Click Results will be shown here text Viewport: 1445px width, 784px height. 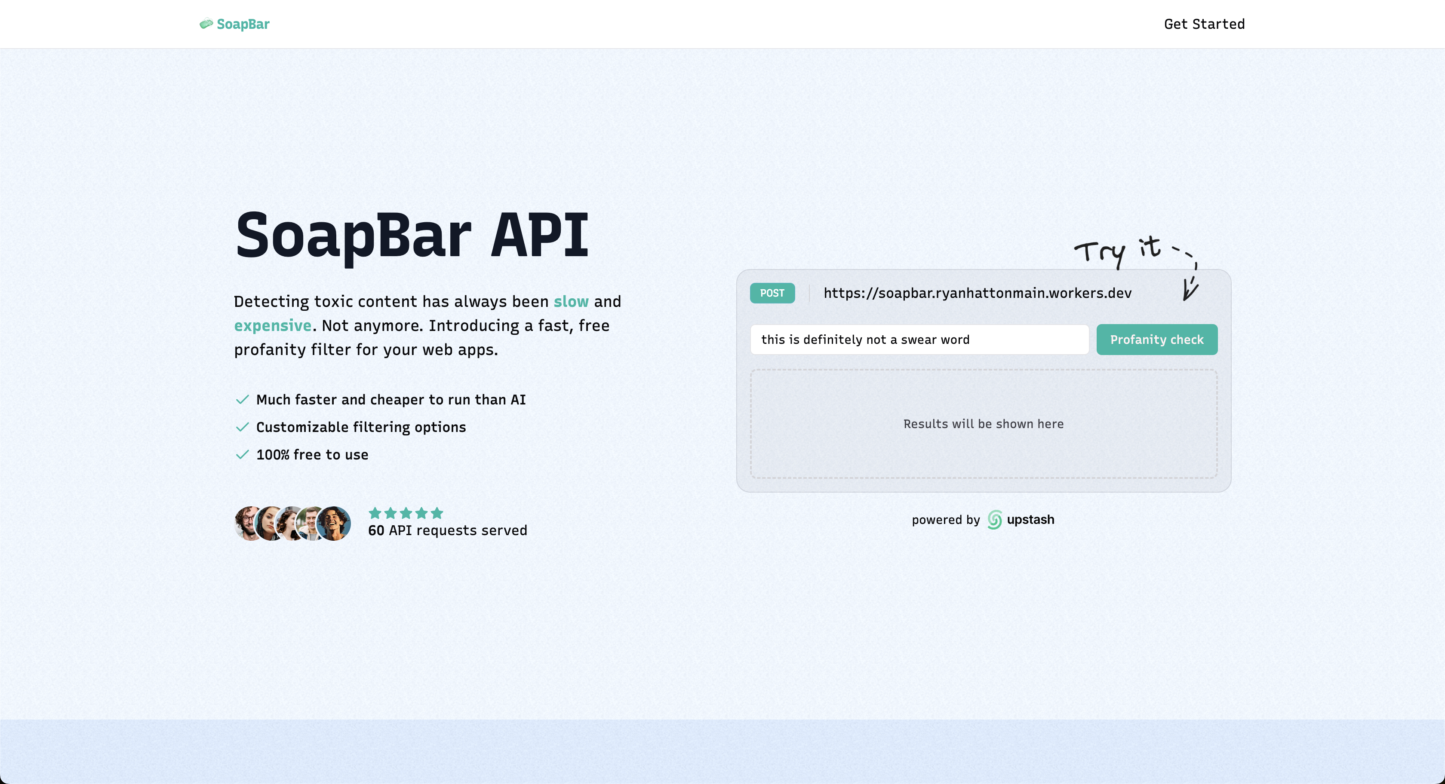click(x=984, y=423)
